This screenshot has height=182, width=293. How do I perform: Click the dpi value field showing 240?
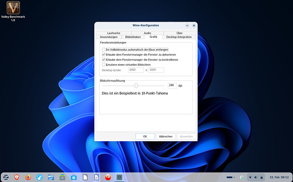tap(172, 85)
